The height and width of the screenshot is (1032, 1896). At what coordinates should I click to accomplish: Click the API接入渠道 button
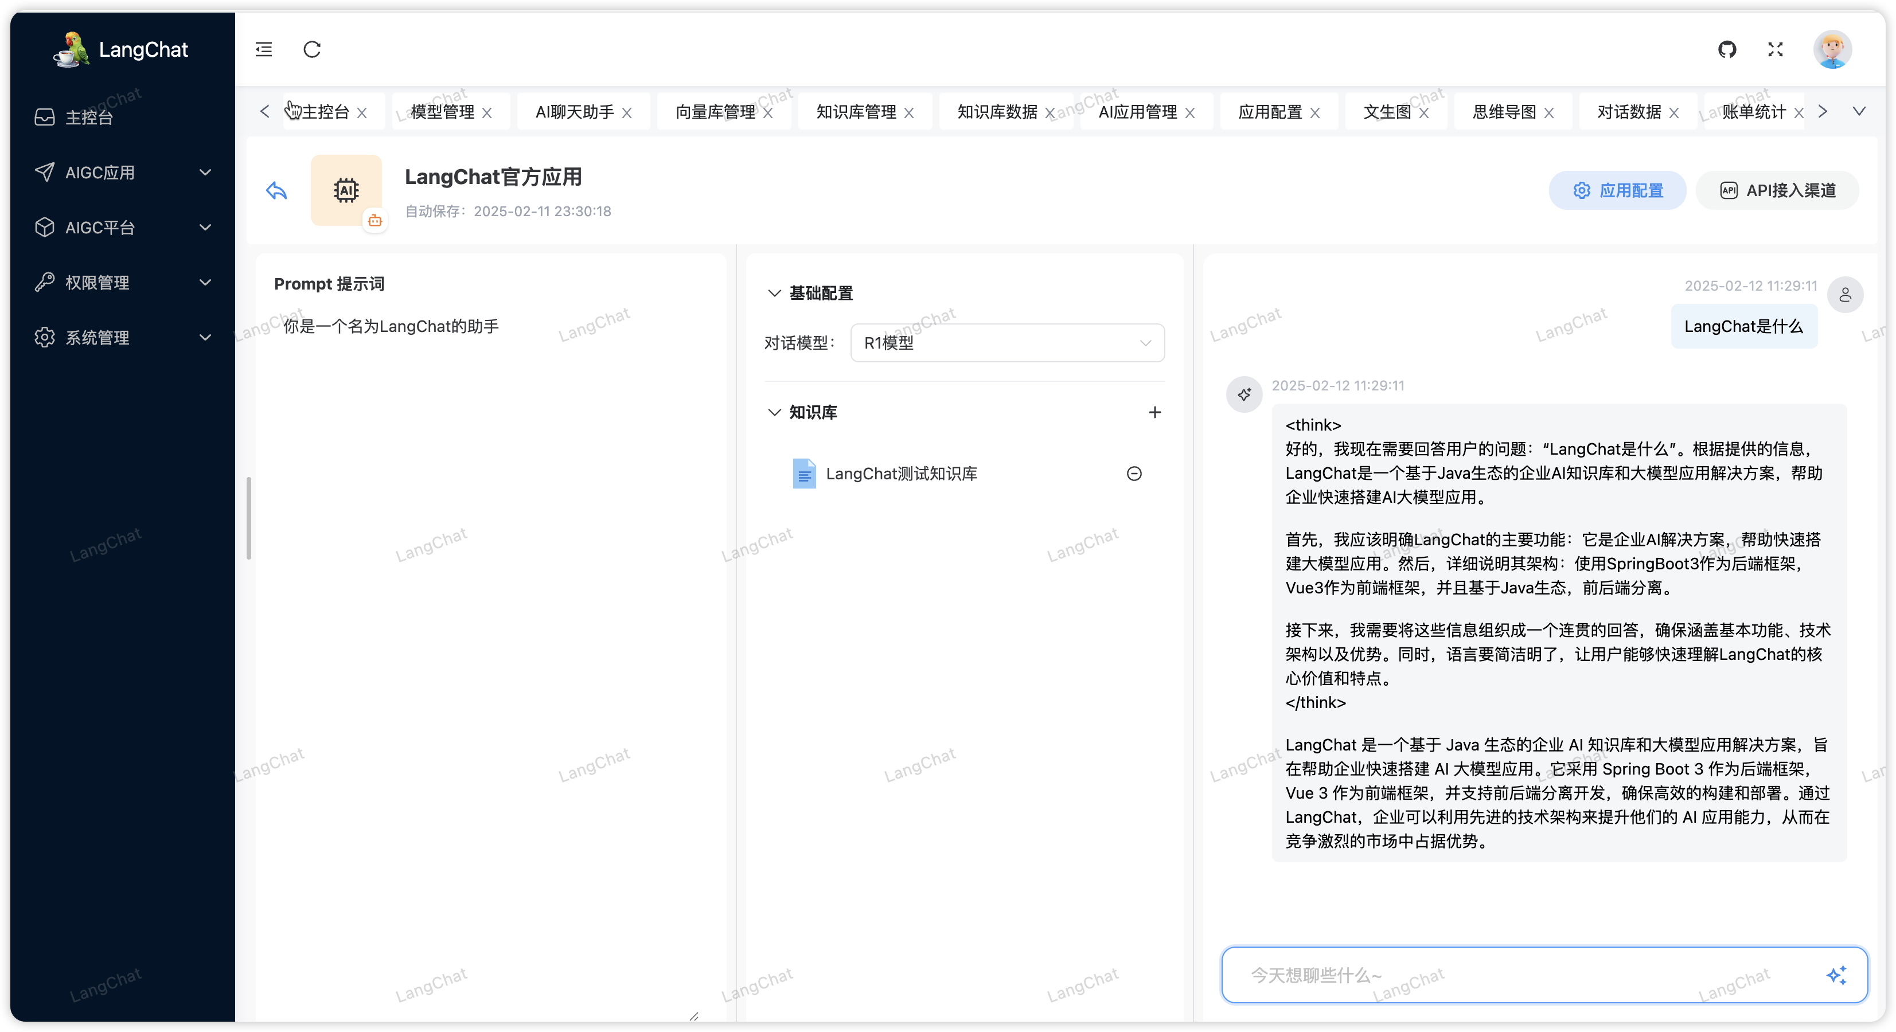pos(1777,190)
